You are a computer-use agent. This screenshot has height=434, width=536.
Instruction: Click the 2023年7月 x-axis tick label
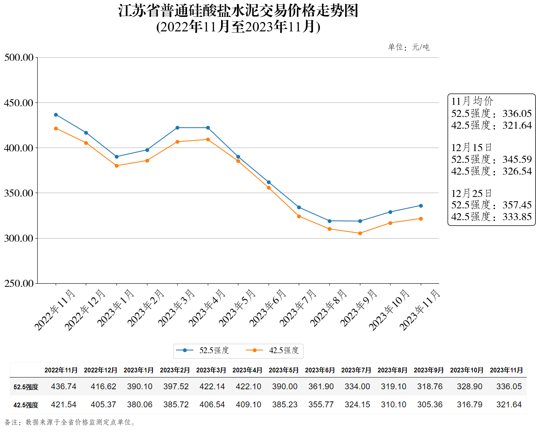click(x=298, y=308)
